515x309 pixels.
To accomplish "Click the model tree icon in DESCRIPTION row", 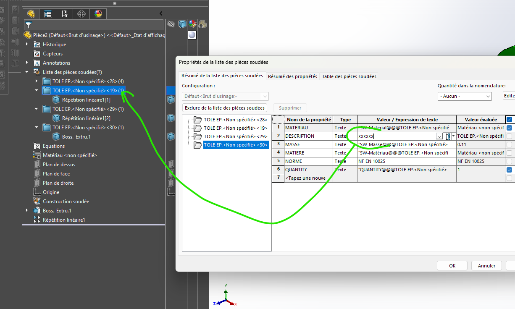I will [x=448, y=136].
